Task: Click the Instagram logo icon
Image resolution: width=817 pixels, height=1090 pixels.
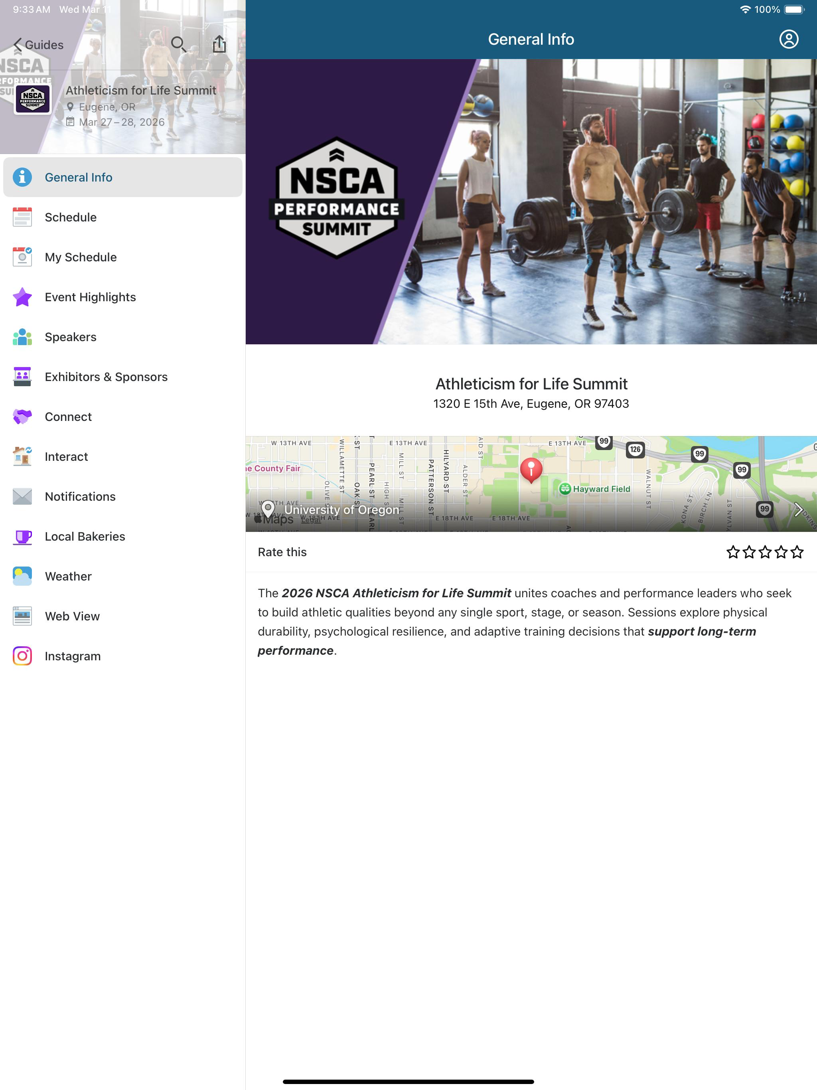Action: 22,656
